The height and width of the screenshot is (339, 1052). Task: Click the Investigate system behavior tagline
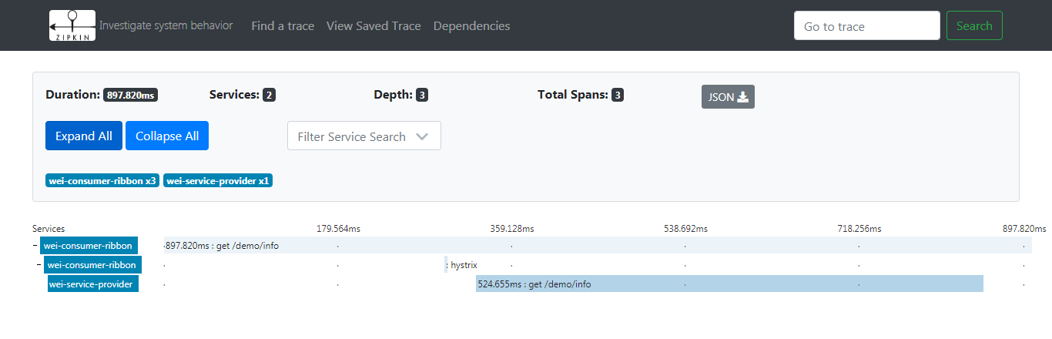click(166, 25)
